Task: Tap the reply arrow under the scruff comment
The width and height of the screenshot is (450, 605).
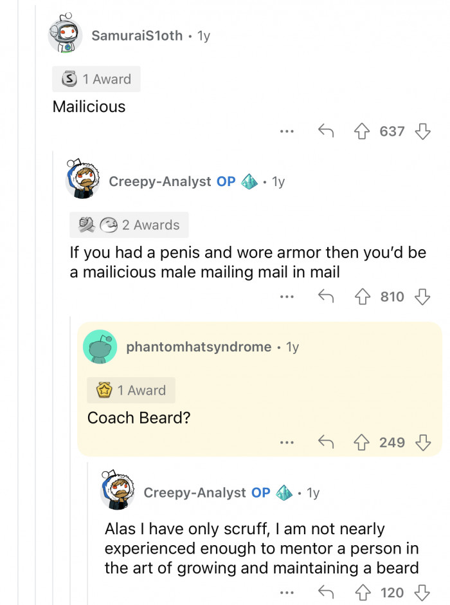Action: click(x=327, y=592)
